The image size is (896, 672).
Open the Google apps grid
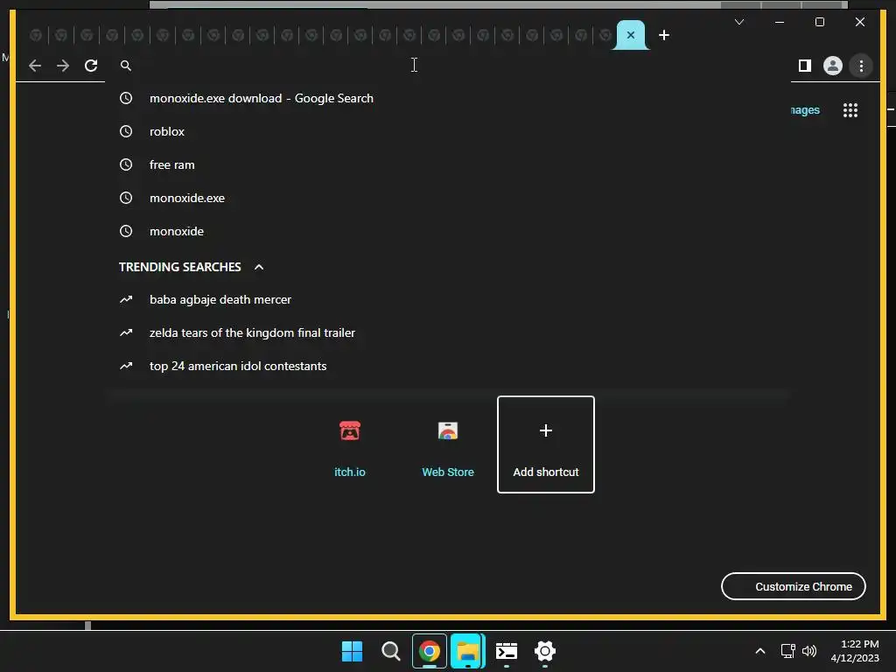click(x=850, y=110)
